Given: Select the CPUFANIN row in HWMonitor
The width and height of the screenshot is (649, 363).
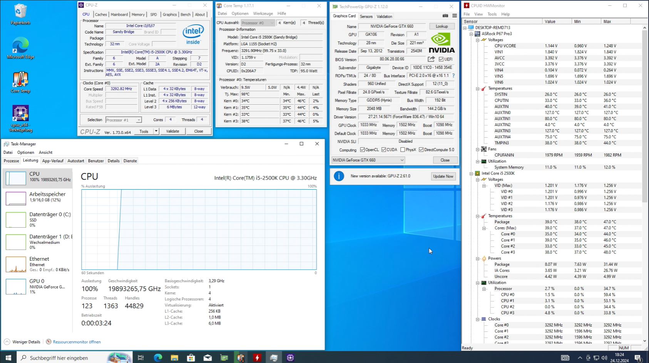Looking at the screenshot, I should pos(554,155).
